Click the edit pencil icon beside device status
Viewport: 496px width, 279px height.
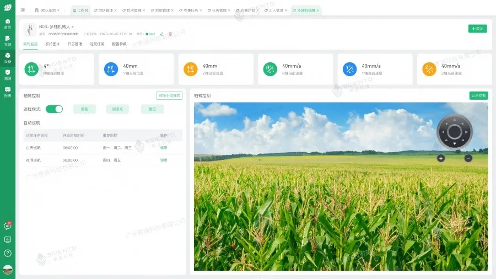click(x=162, y=34)
